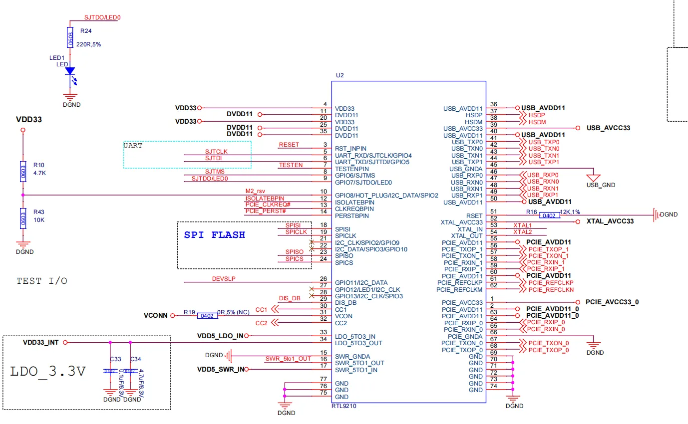Select the C34 capacitor symbol
Viewport: 688px width, 424px height.
[130, 371]
